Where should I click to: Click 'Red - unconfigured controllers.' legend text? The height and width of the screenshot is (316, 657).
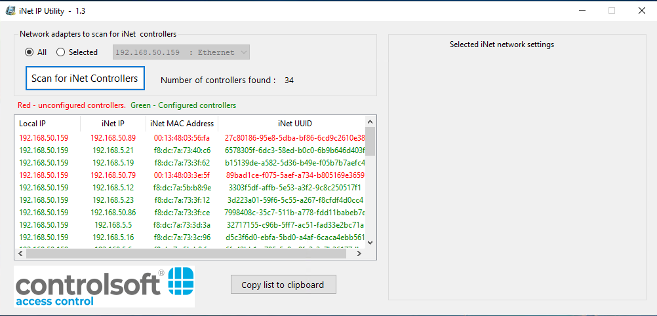coord(71,105)
